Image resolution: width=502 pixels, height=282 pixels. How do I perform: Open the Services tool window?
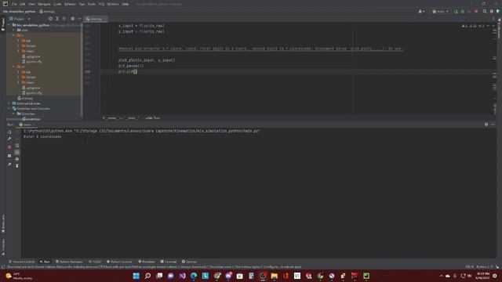[189, 262]
